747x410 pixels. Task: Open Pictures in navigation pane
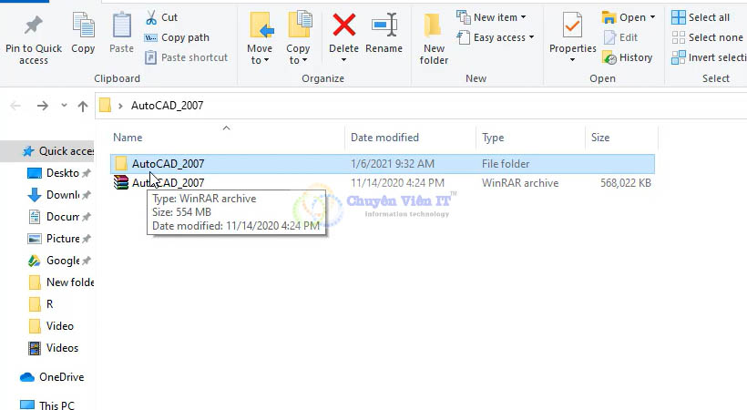pos(59,239)
